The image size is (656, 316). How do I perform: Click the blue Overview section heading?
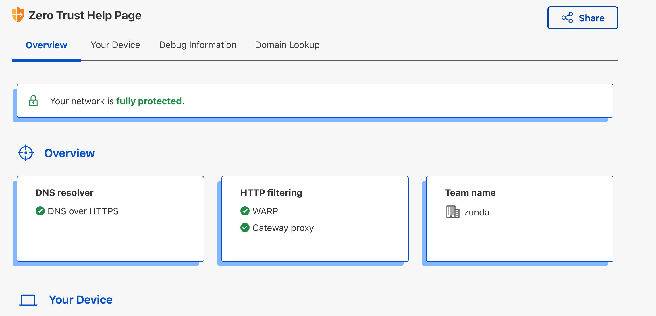(70, 153)
